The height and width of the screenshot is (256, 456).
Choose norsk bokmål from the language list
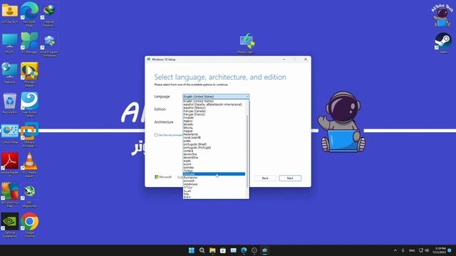[214, 137]
